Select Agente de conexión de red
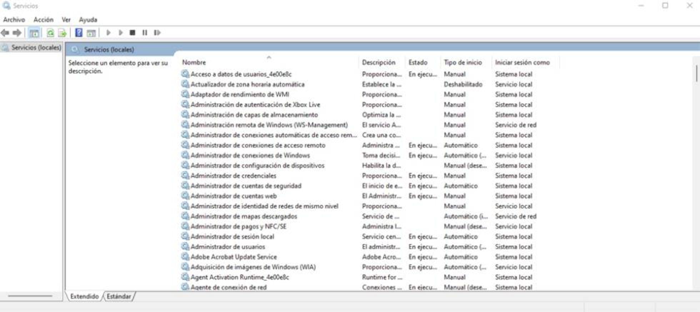The height and width of the screenshot is (312, 700). pyautogui.click(x=229, y=287)
